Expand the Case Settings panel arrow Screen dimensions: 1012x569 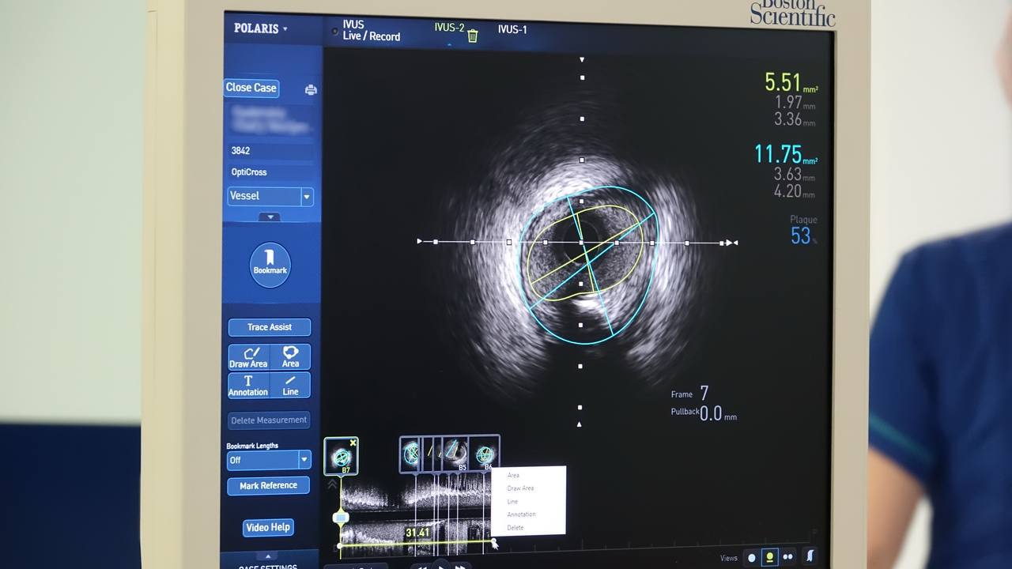tap(268, 556)
